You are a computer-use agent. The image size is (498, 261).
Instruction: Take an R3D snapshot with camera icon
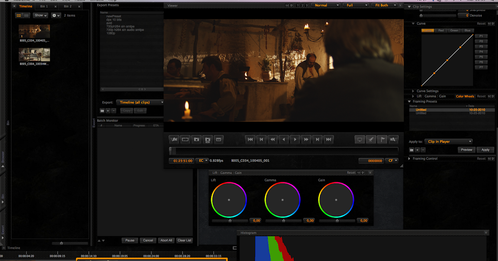[x=207, y=139]
